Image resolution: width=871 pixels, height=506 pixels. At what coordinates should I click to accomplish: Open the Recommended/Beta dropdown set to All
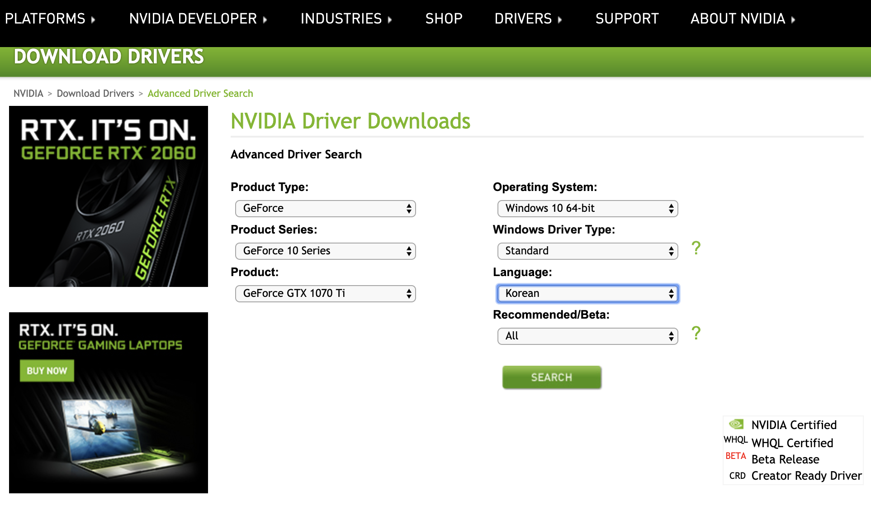(x=587, y=336)
